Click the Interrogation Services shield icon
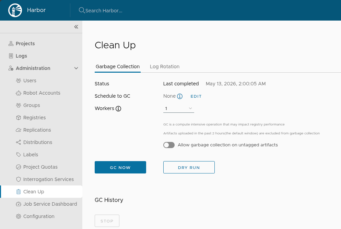 point(19,179)
